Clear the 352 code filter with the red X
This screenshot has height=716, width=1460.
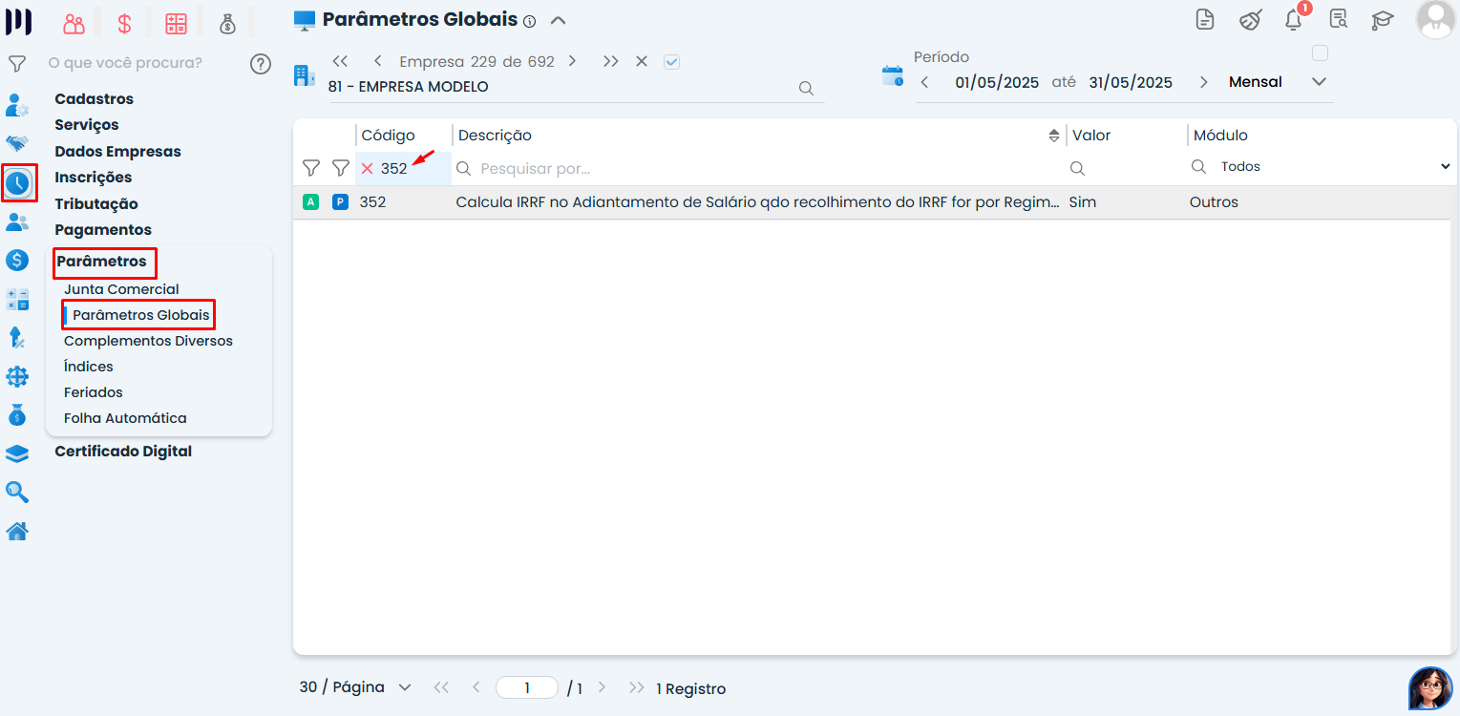coord(367,169)
